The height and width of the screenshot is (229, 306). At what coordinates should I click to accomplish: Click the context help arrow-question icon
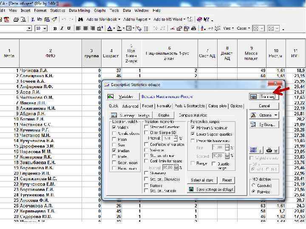(x=206, y=19)
